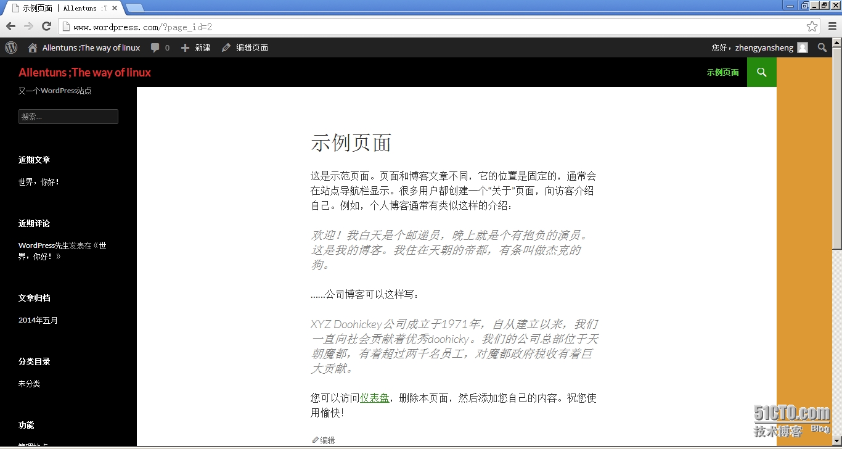Click the scrollbar up arrow
The height and width of the screenshot is (449, 842).
[x=836, y=43]
